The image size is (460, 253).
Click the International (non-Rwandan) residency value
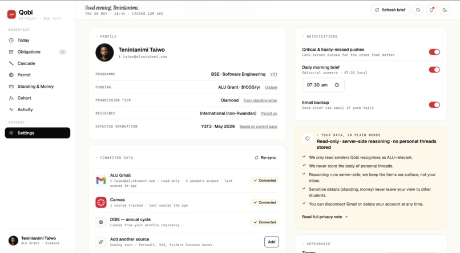(228, 113)
